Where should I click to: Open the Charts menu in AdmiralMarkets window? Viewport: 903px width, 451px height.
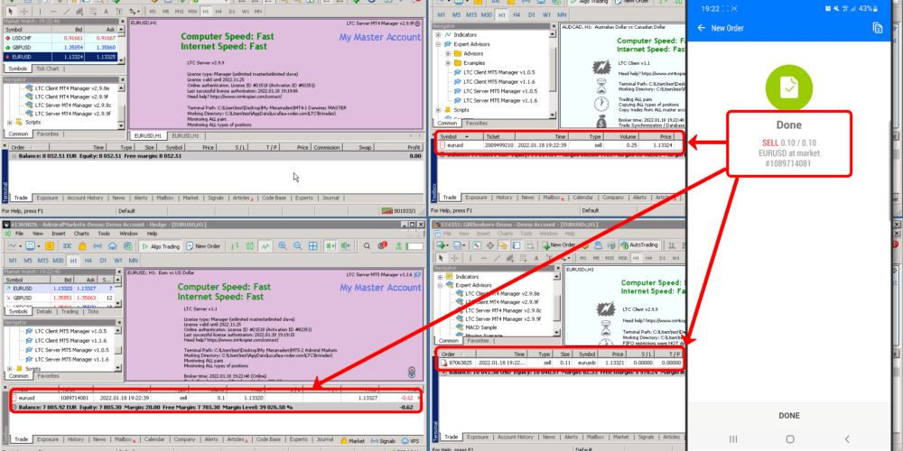tap(81, 235)
